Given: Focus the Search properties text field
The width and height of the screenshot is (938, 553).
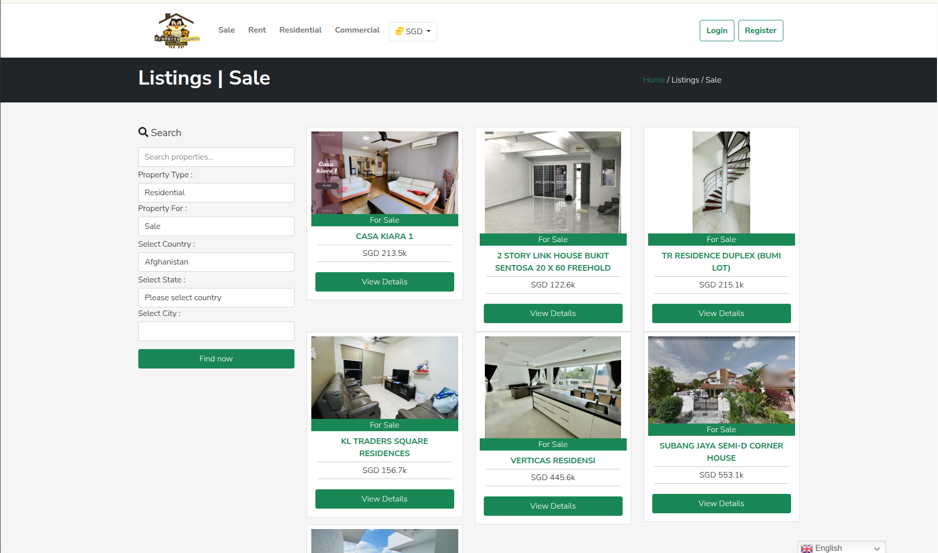Looking at the screenshot, I should tap(216, 157).
